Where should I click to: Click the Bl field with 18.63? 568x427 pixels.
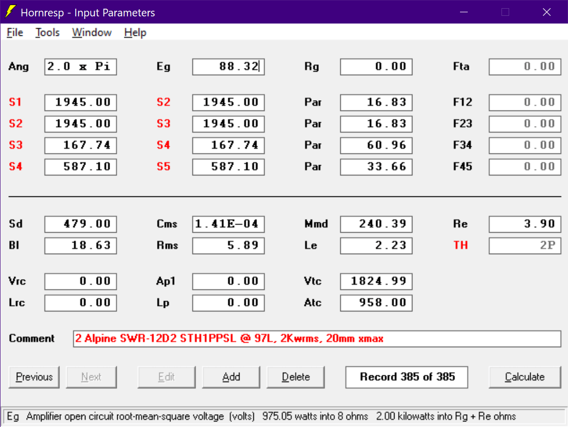(80, 245)
